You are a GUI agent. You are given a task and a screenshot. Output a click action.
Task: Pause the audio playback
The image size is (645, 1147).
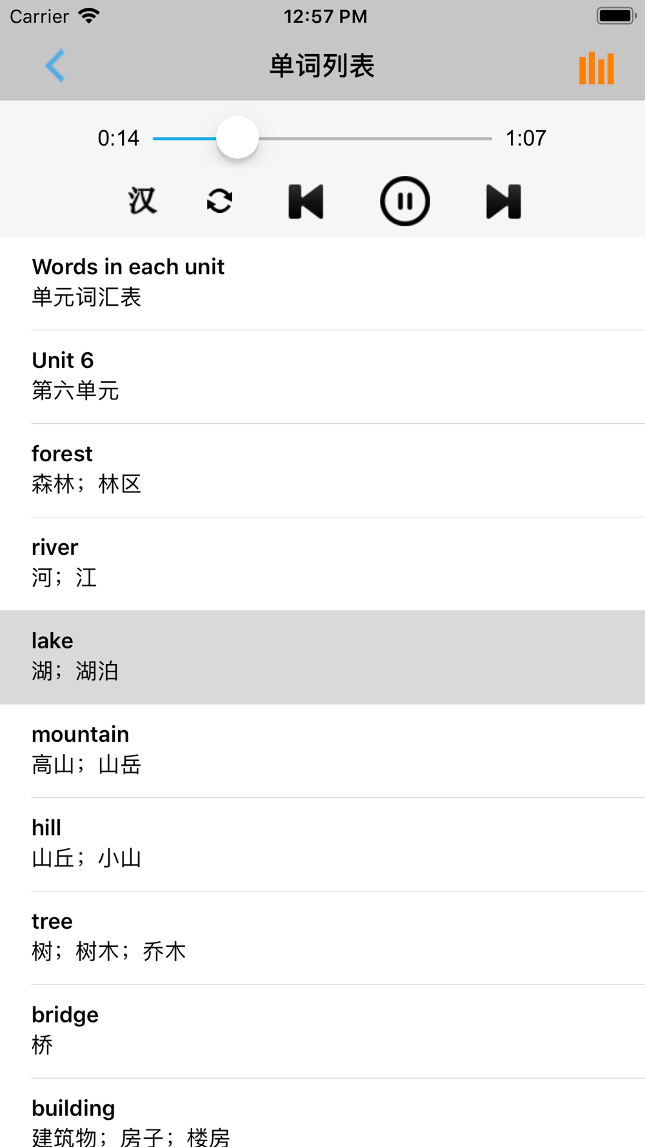404,201
